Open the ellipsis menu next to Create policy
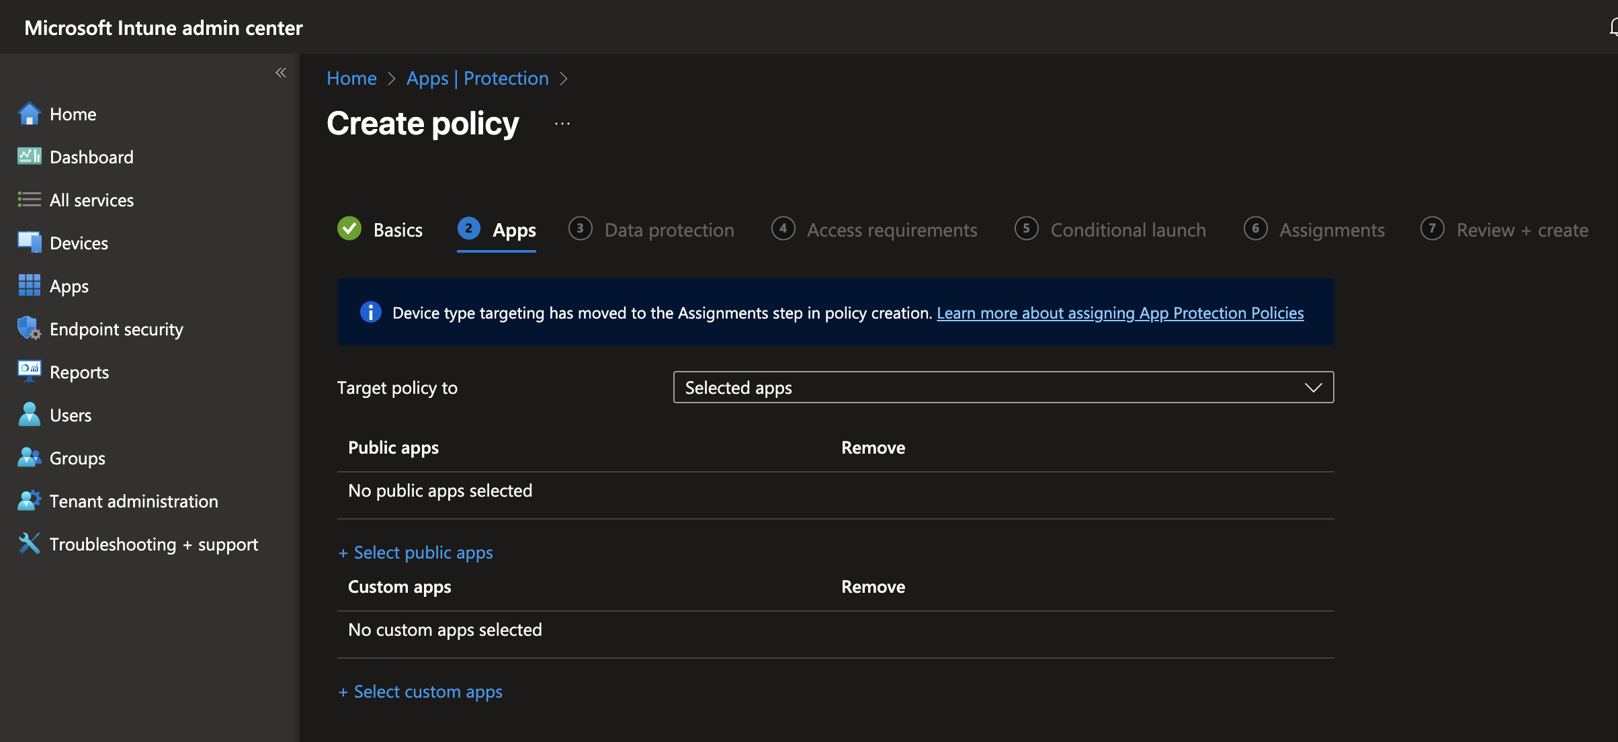Viewport: 1618px width, 742px height. coord(562,124)
